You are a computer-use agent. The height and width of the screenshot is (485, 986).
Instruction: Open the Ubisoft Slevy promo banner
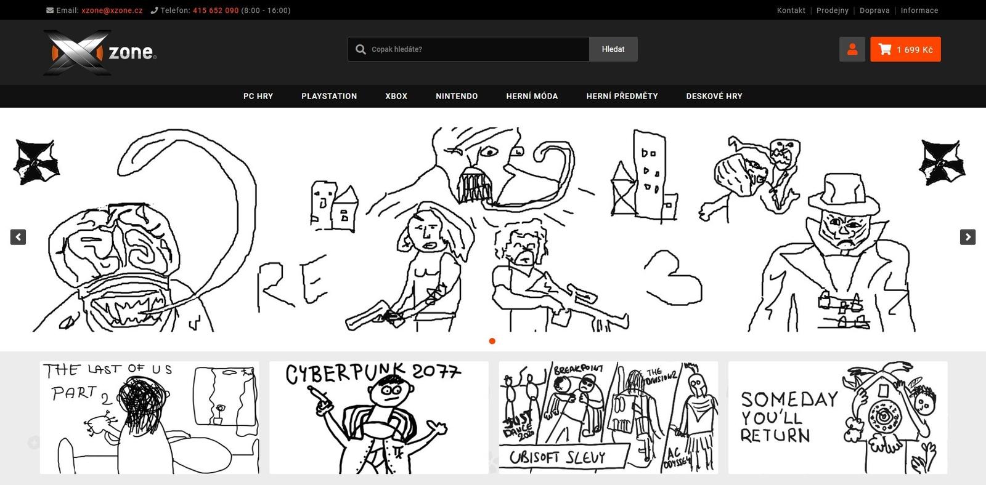coord(608,417)
